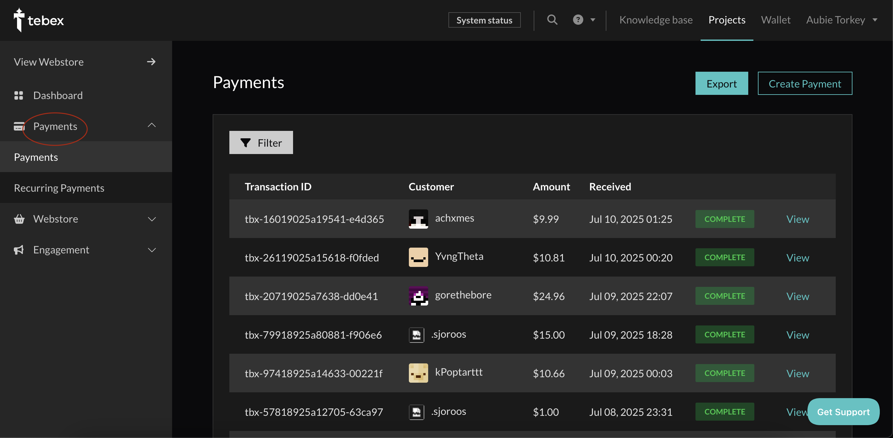Screen dimensions: 893x438
Task: Go to Knowledge base
Action: click(x=656, y=20)
